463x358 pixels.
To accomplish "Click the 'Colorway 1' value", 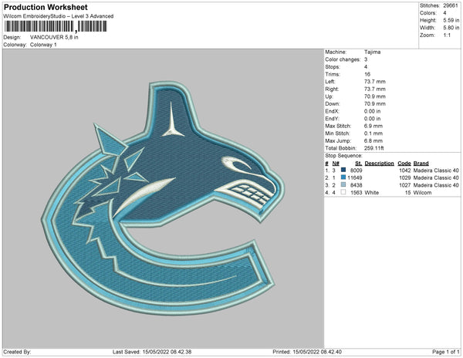I will coord(43,45).
